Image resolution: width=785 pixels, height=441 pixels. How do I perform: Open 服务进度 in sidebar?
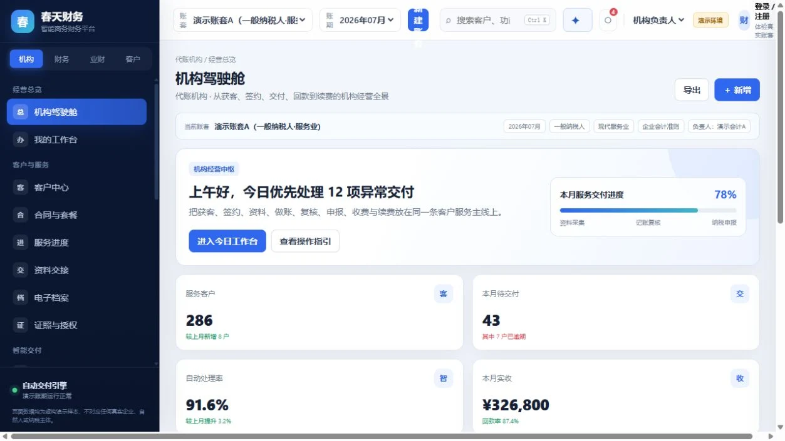76,242
